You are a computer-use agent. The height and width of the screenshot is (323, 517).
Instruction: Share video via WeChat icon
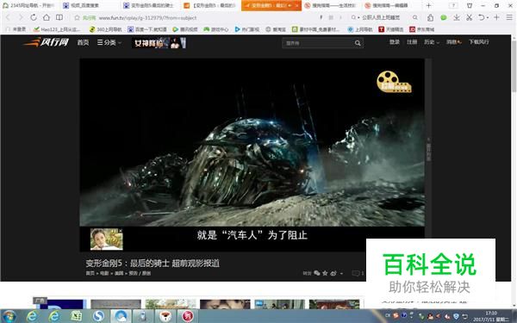click(317, 273)
